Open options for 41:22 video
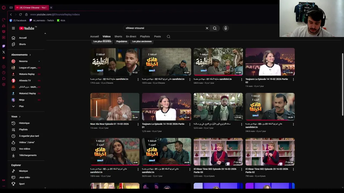This screenshot has height=193, width=344. point(138,79)
